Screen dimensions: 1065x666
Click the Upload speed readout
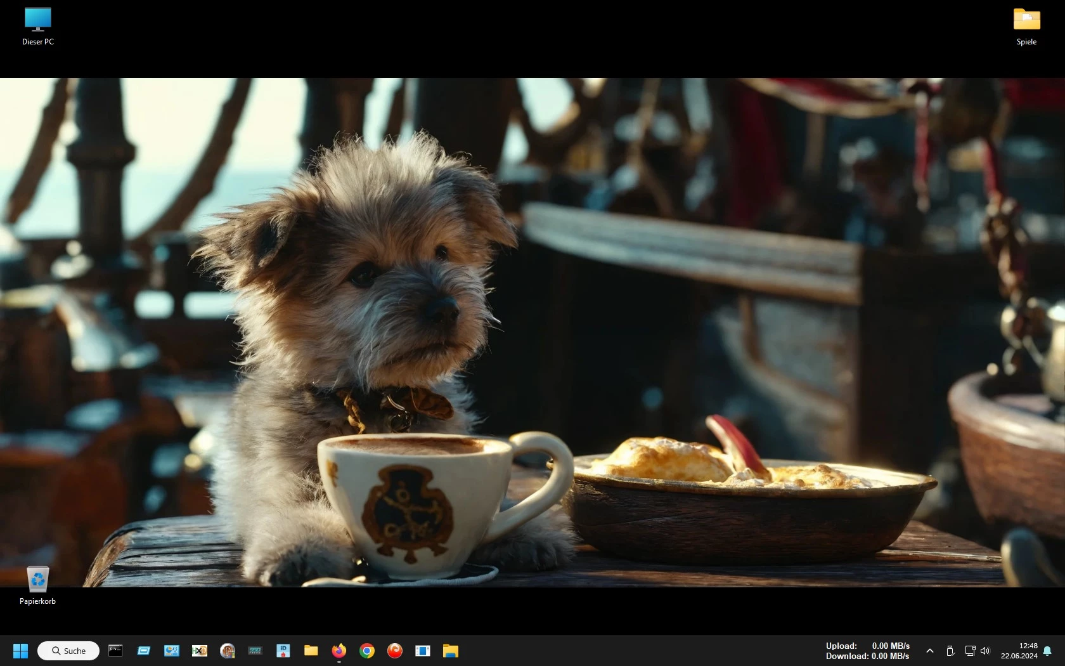click(867, 646)
